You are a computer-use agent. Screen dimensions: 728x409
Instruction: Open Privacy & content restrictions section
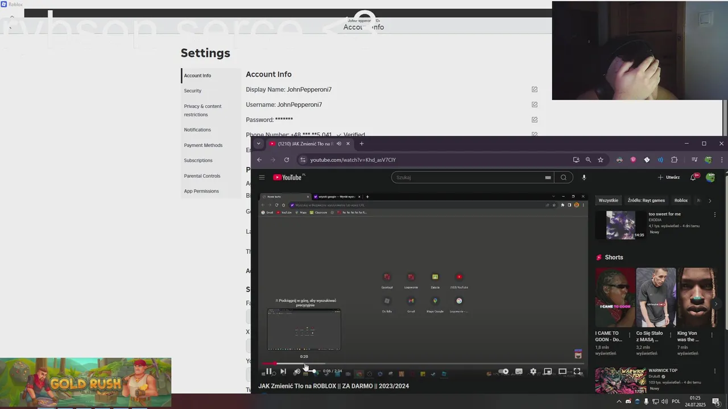click(x=202, y=110)
